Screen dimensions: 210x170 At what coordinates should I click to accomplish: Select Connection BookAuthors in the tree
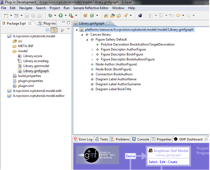[x=114, y=74]
